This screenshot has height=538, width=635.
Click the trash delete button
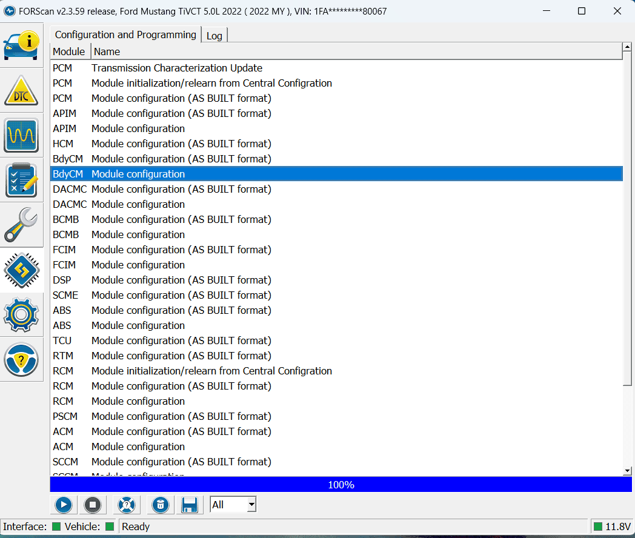[x=161, y=505]
